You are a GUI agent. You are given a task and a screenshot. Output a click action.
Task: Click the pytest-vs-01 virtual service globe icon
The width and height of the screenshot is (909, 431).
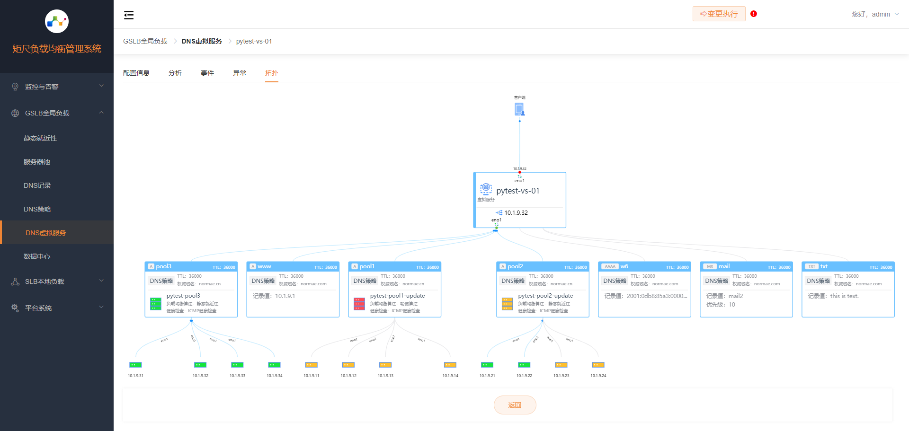486,189
